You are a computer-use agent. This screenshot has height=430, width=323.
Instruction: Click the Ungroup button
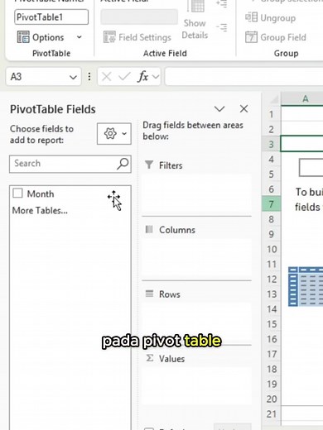[x=270, y=17]
